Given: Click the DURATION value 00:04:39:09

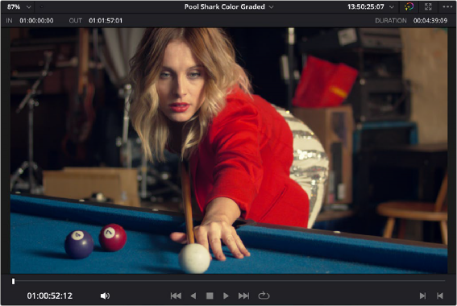Looking at the screenshot, I should point(430,21).
